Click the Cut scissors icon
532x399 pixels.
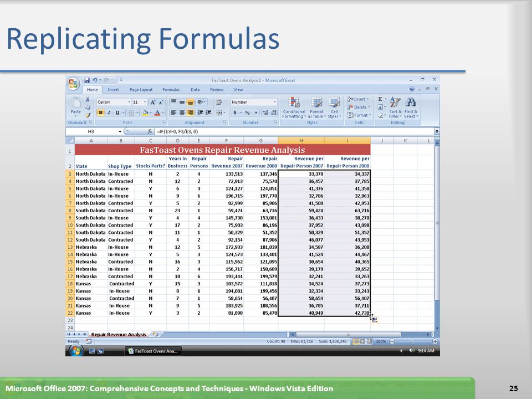tap(88, 99)
